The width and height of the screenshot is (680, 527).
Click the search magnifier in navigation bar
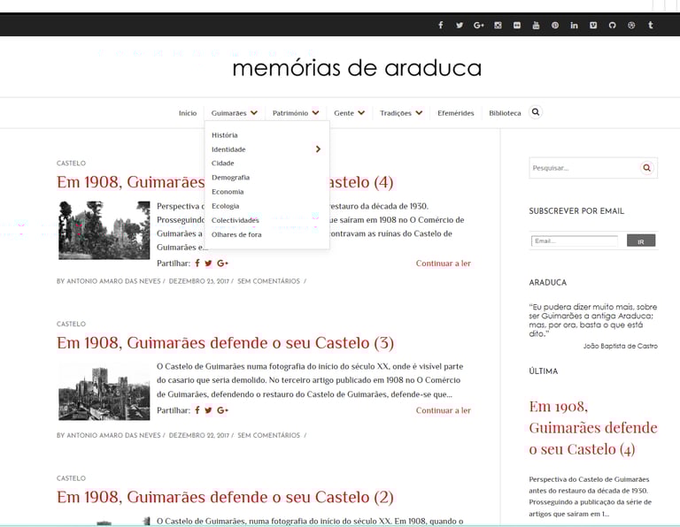(x=536, y=112)
